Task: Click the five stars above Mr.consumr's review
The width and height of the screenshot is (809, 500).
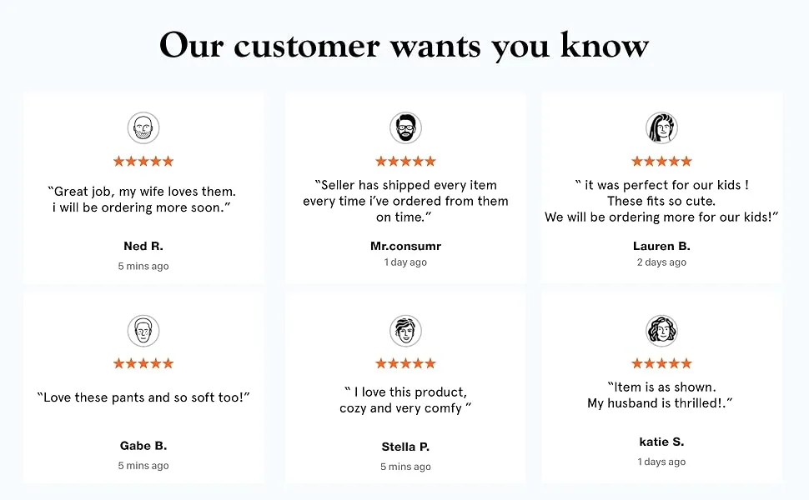Action: (405, 162)
